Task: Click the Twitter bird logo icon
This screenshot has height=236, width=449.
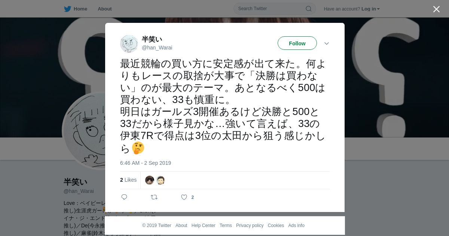Action: (x=67, y=9)
